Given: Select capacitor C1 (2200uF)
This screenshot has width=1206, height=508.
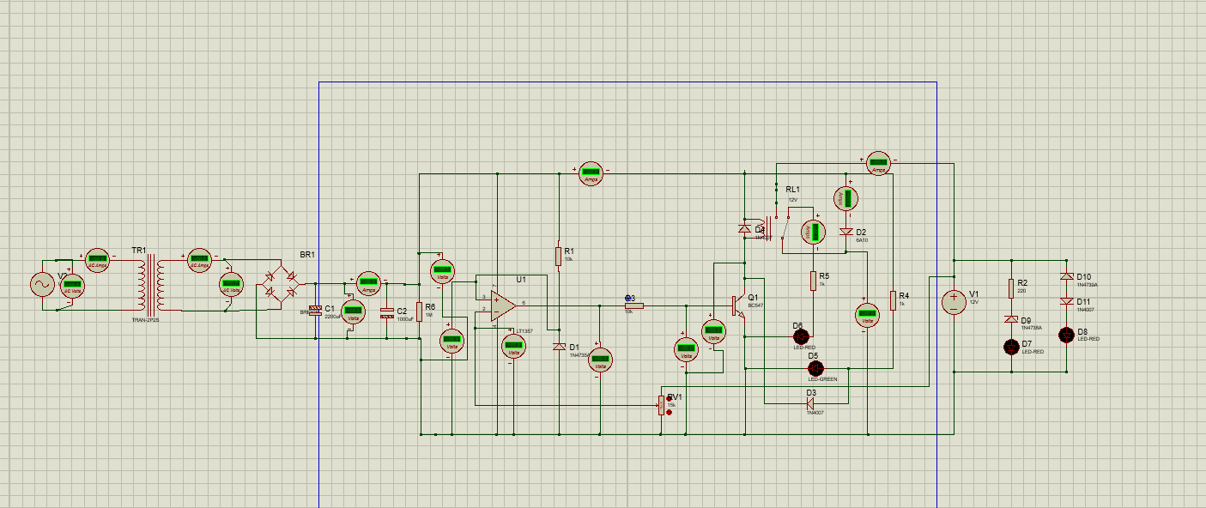Looking at the screenshot, I should point(315,311).
